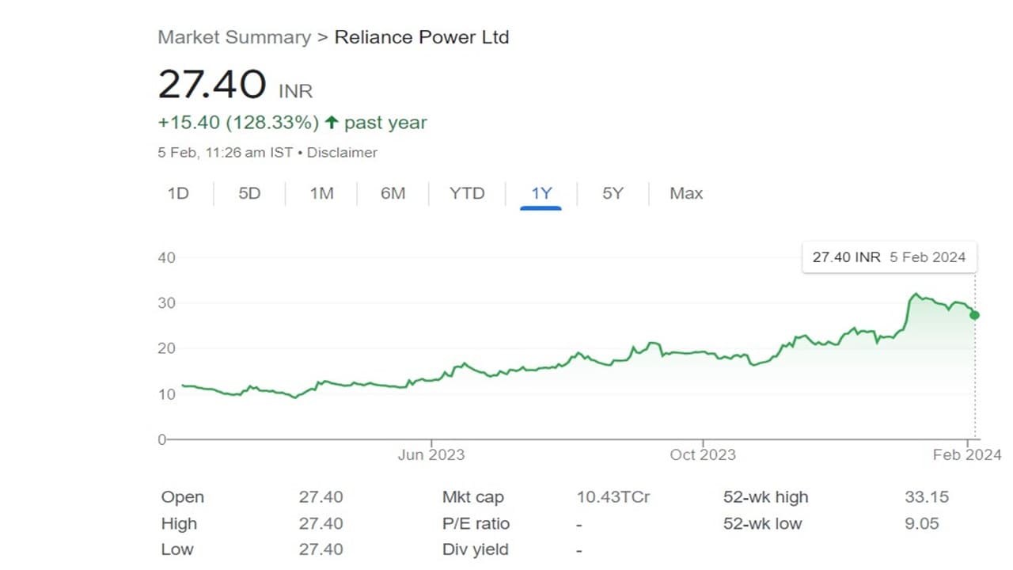This screenshot has width=1013, height=570.
Task: Click the Reliance Power Ltd title
Action: point(422,37)
